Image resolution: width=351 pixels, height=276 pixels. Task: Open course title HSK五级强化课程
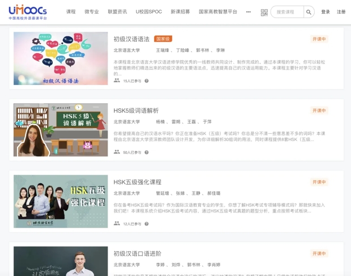point(138,182)
